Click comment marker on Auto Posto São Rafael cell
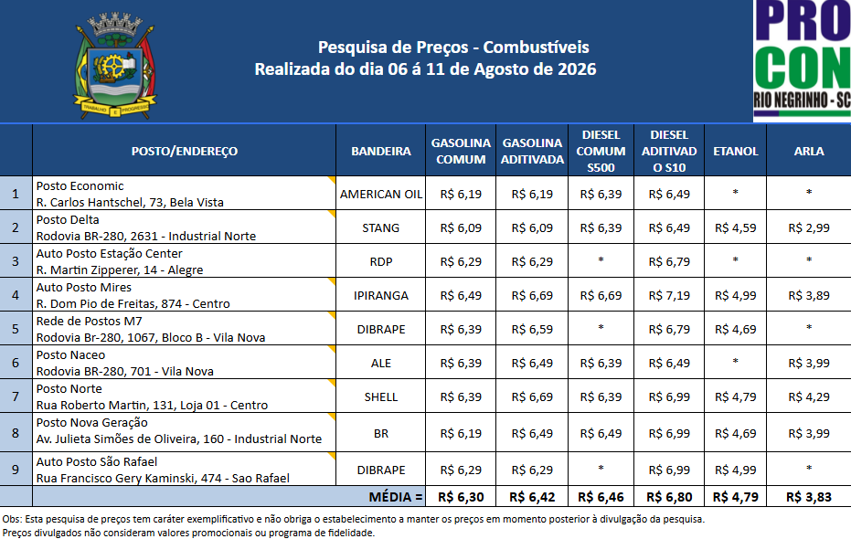 332,456
